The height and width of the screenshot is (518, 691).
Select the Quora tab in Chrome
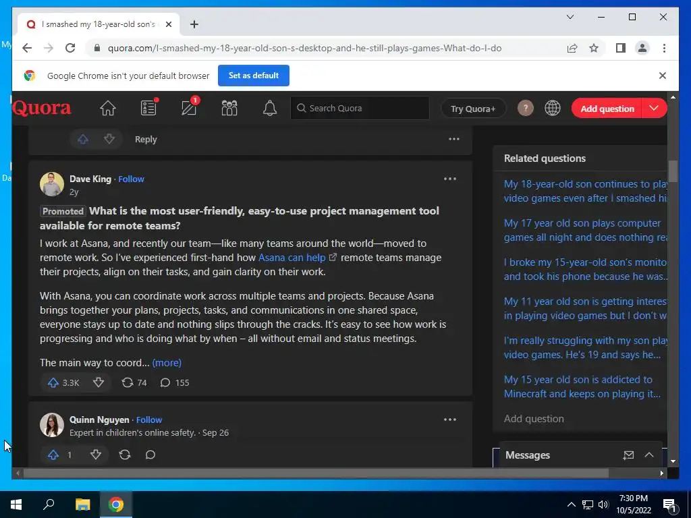coord(99,24)
